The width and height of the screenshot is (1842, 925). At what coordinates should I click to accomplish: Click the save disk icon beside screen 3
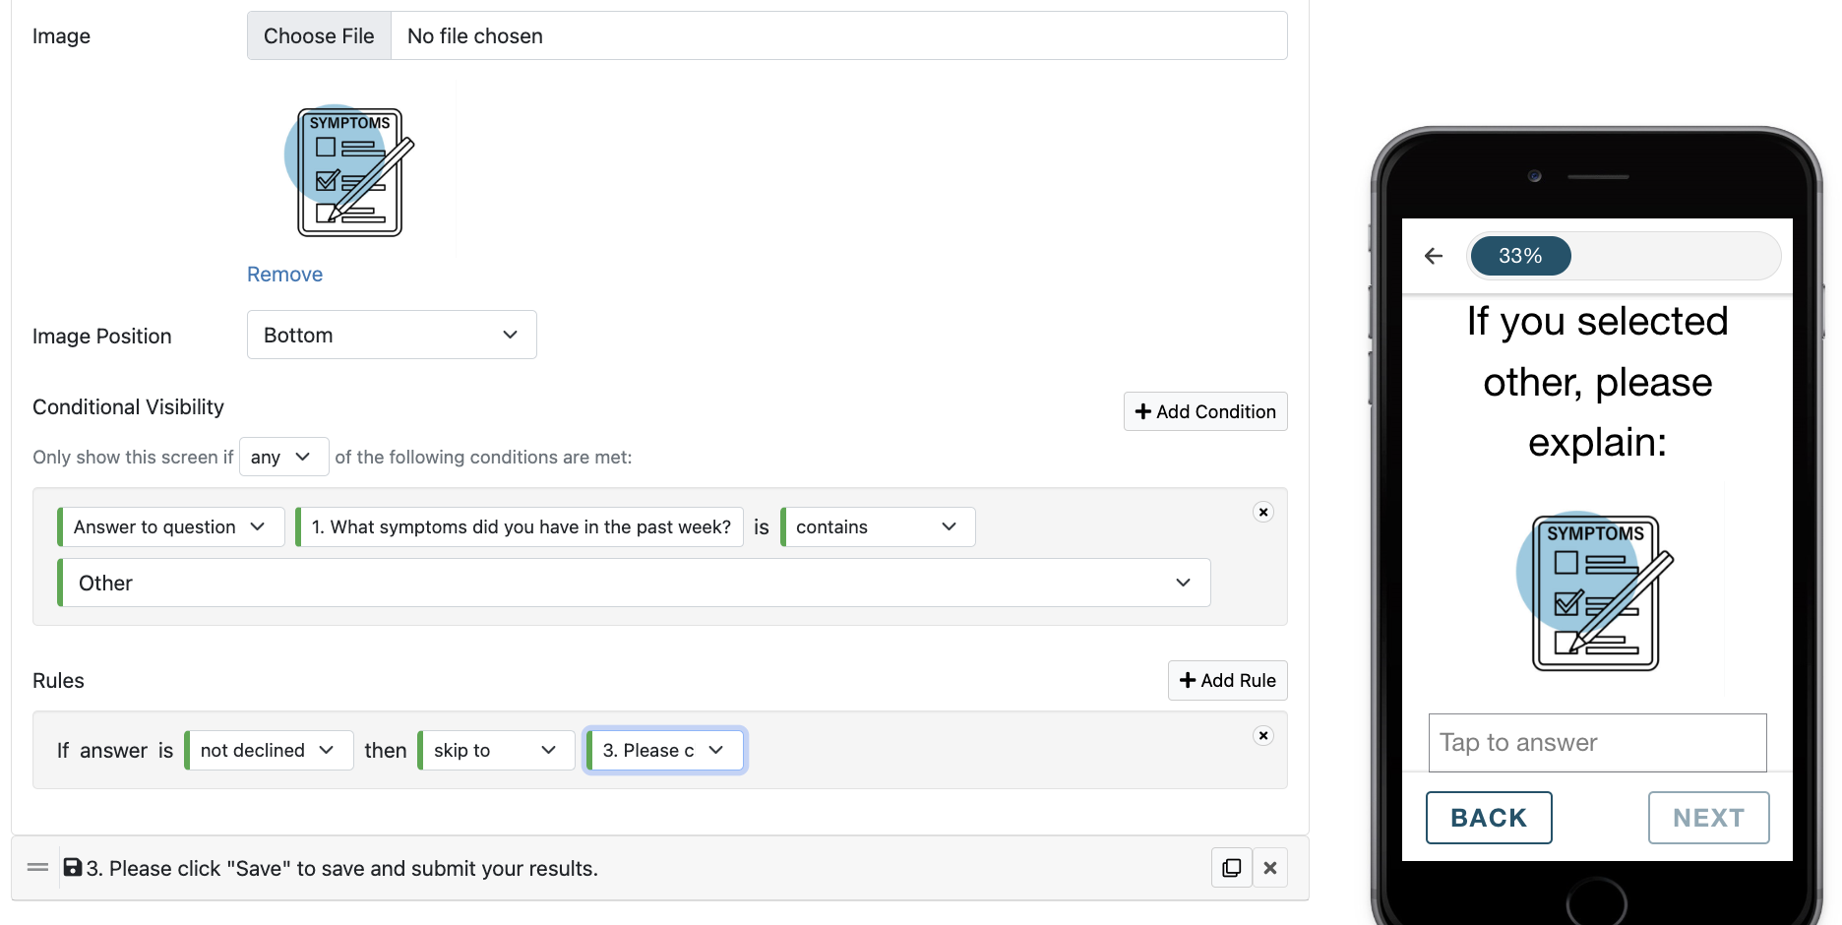pyautogui.click(x=73, y=867)
